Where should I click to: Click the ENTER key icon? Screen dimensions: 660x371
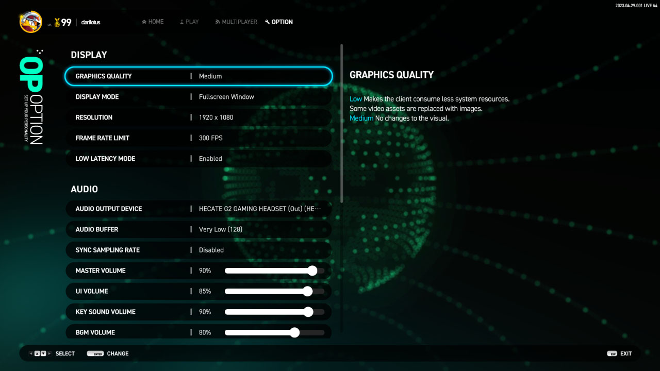[x=95, y=353]
